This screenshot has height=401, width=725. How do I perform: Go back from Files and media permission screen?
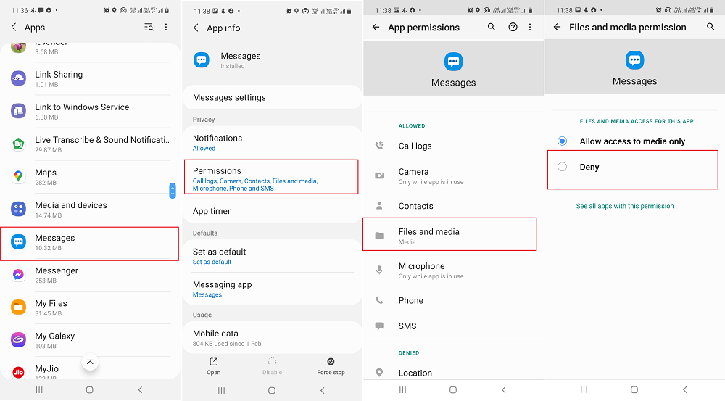(x=557, y=28)
